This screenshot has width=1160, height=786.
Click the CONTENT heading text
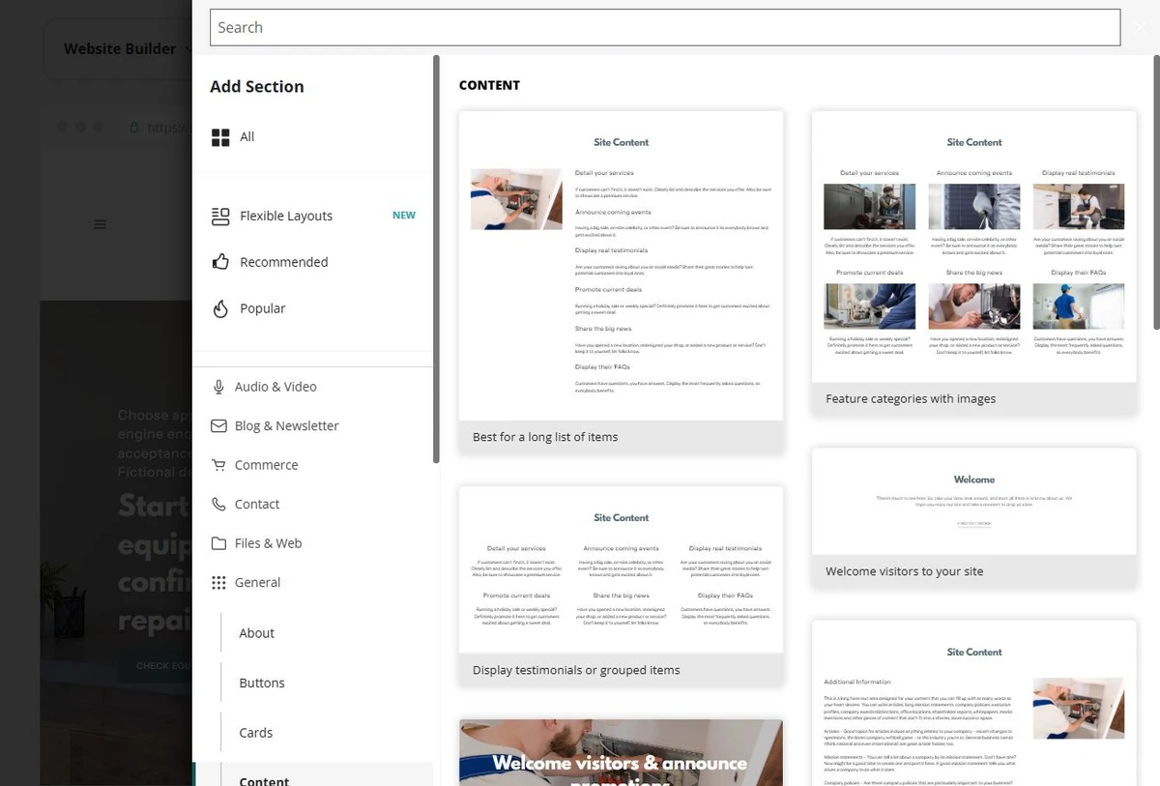point(489,85)
